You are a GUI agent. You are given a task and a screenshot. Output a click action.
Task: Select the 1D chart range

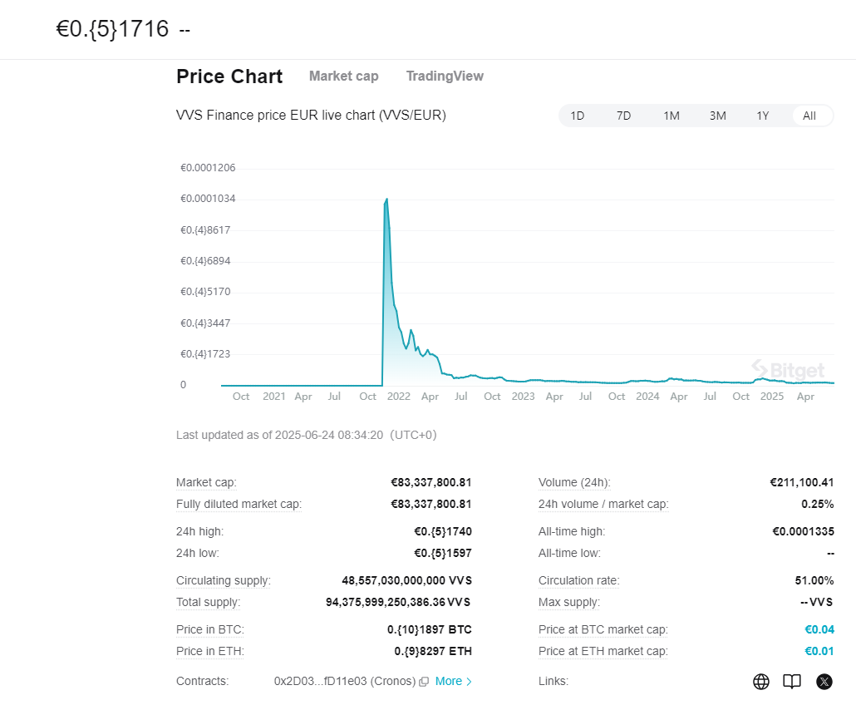click(x=577, y=116)
